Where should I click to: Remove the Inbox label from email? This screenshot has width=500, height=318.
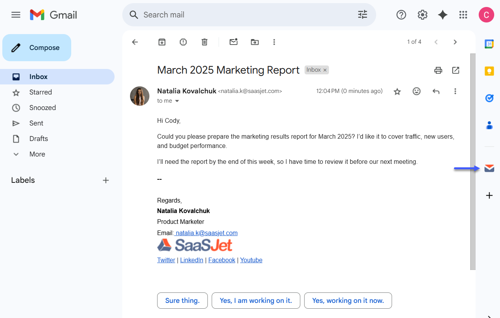[325, 70]
